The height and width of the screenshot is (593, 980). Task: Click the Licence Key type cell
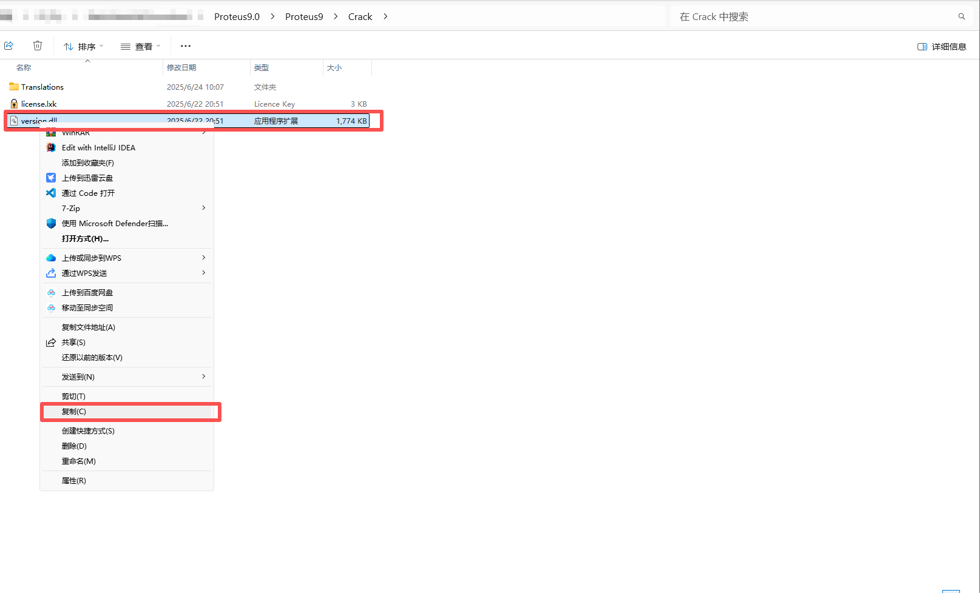tap(274, 104)
